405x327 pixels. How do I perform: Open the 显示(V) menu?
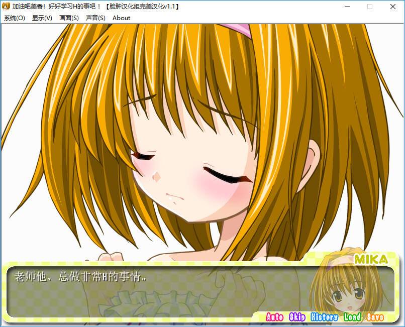pos(42,18)
